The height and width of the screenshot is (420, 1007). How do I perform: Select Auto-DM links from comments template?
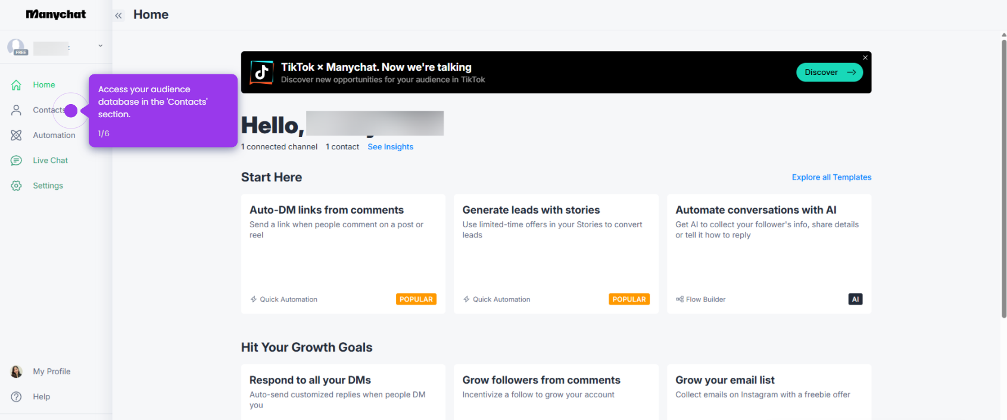(x=343, y=254)
